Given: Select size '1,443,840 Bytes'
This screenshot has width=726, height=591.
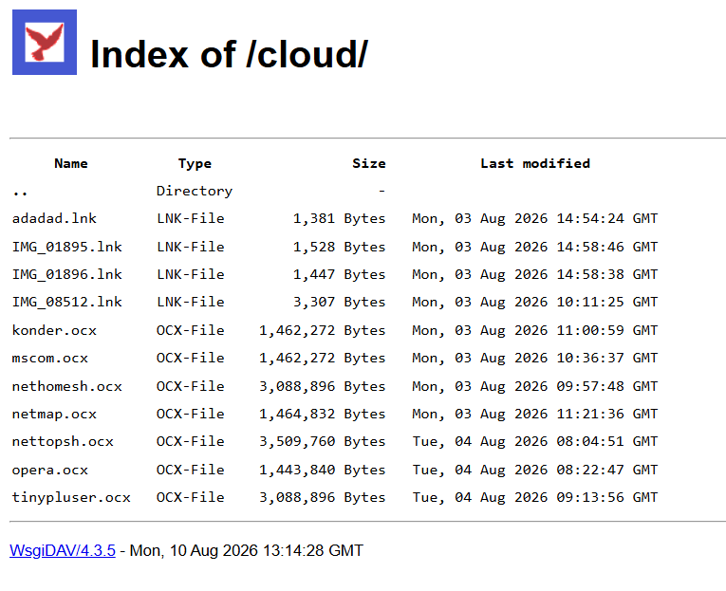Looking at the screenshot, I should coord(323,470).
